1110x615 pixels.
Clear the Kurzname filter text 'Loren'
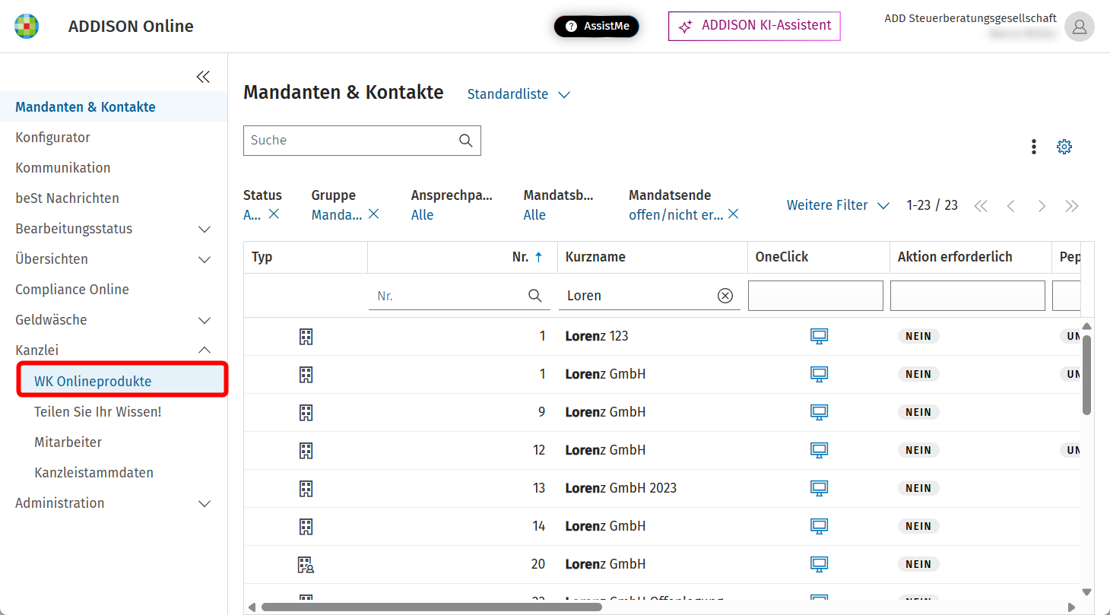[725, 296]
